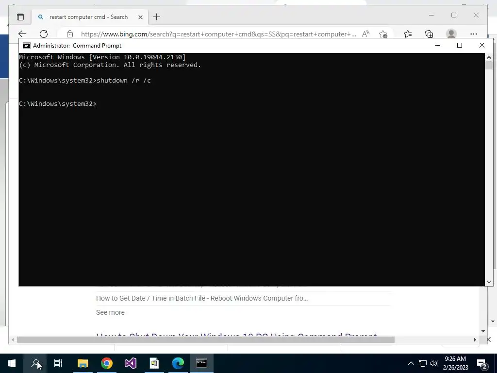Screen dimensions: 497x373
Task: Switch to Microsoft Edge on taskbar
Action: 178,363
